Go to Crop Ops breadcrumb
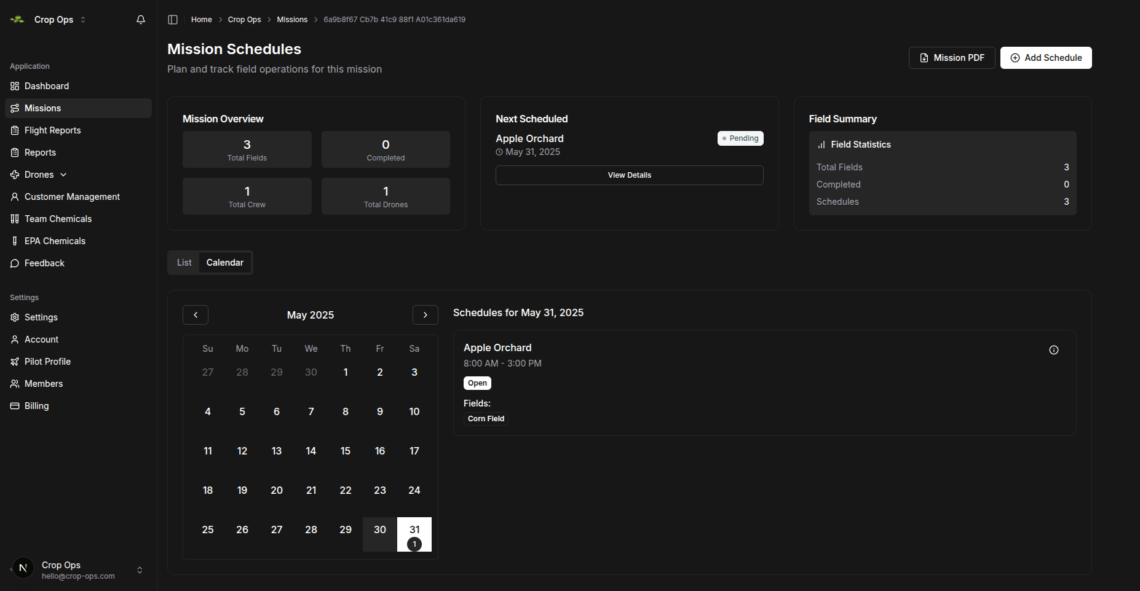Image resolution: width=1140 pixels, height=591 pixels. point(244,20)
